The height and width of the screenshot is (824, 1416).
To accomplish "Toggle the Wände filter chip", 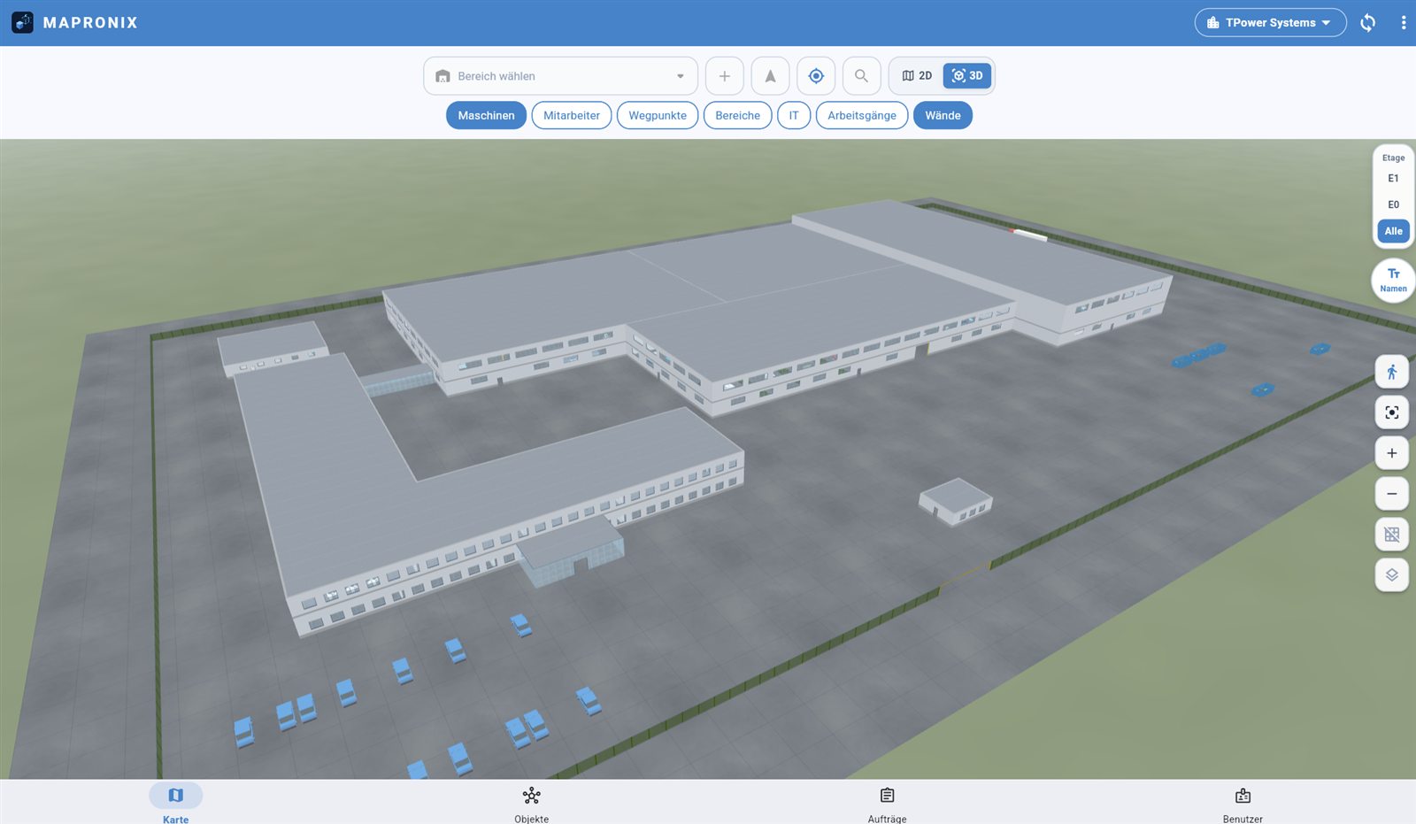I will click(x=943, y=115).
